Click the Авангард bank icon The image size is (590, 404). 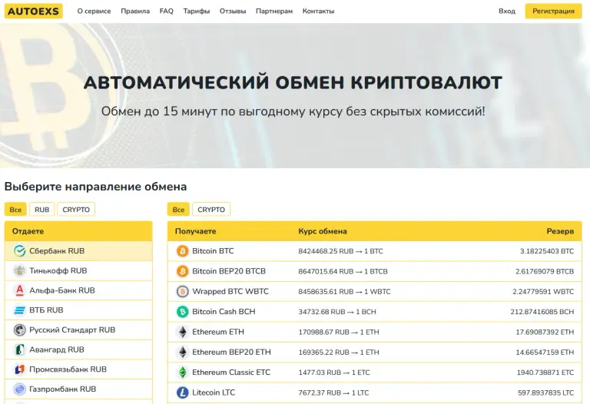click(19, 349)
